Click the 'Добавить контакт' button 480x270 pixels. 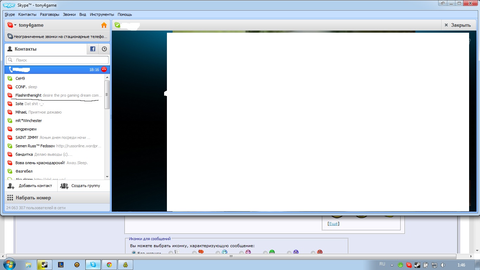pyautogui.click(x=31, y=186)
